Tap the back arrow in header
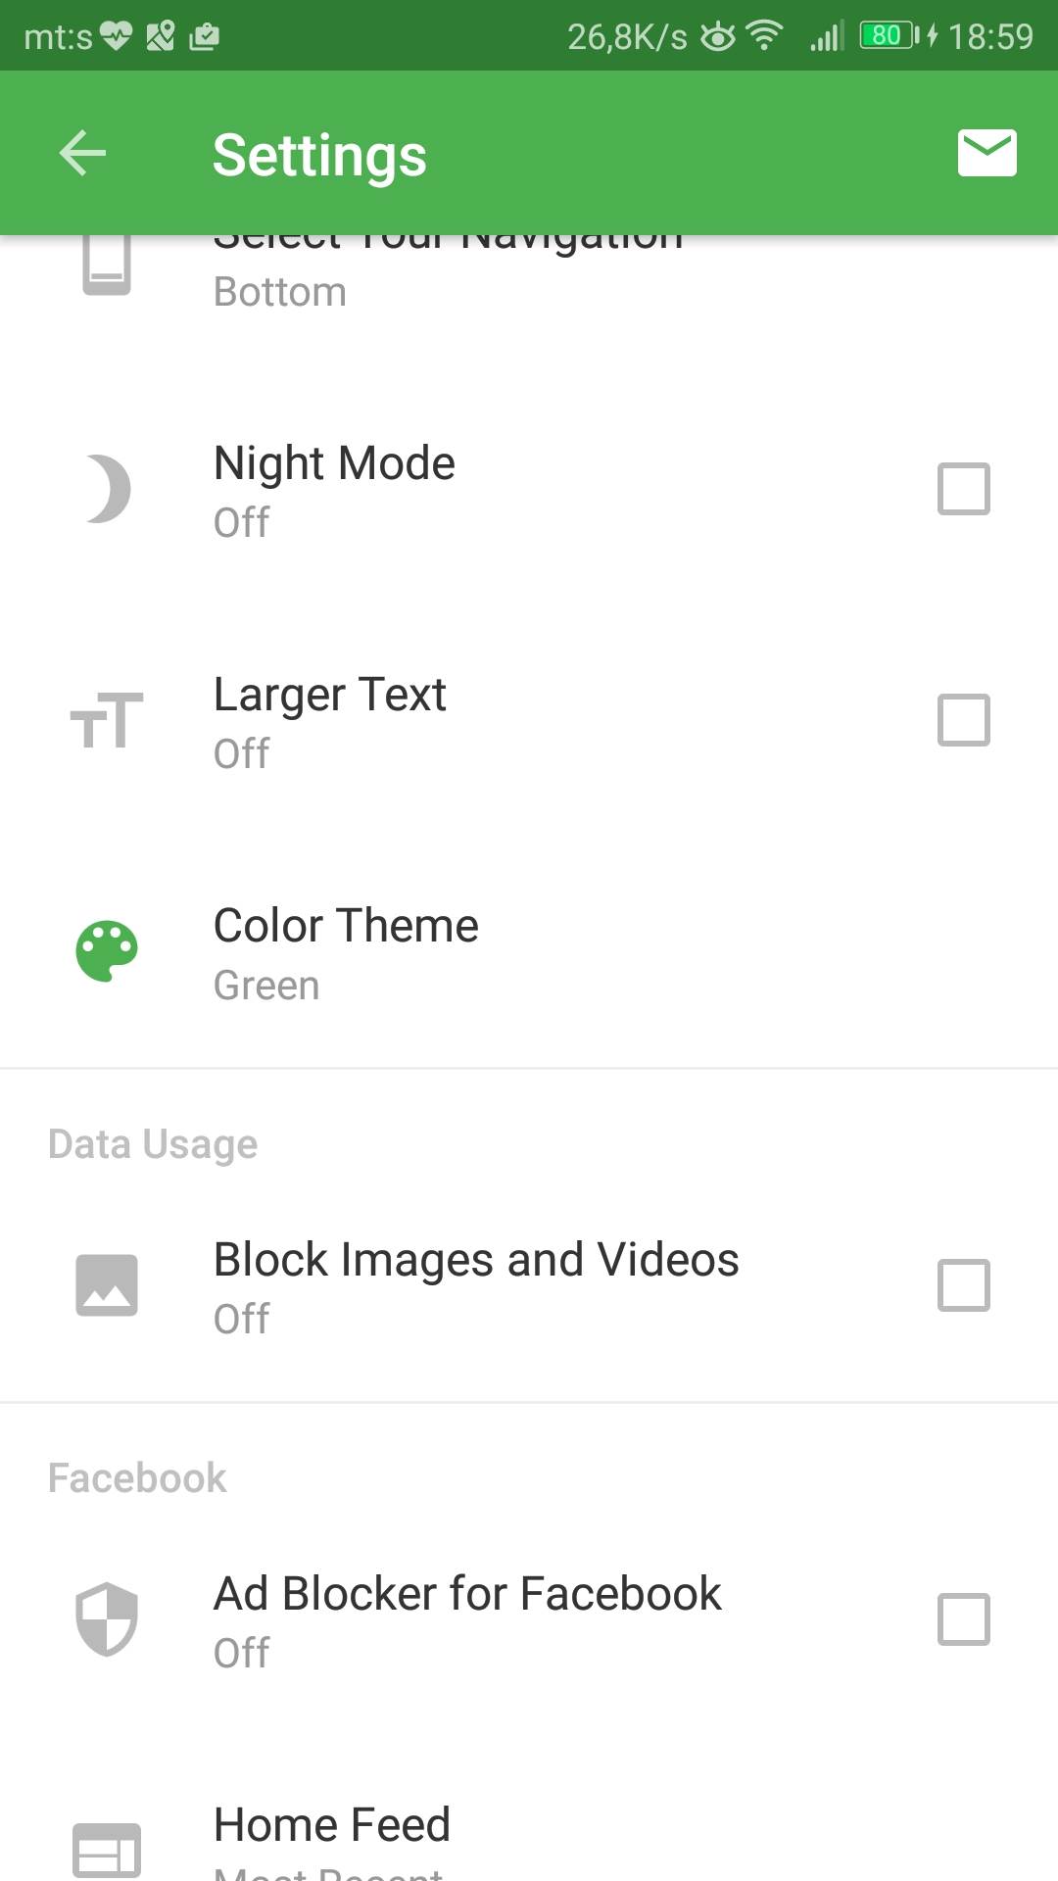Screen dimensions: 1058x1881 (82, 153)
